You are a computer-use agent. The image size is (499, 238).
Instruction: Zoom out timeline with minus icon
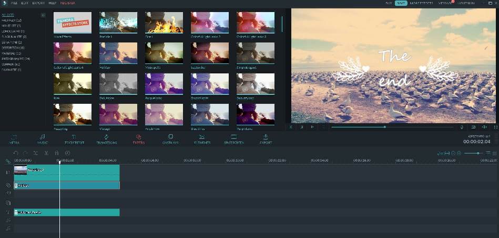(x=453, y=153)
